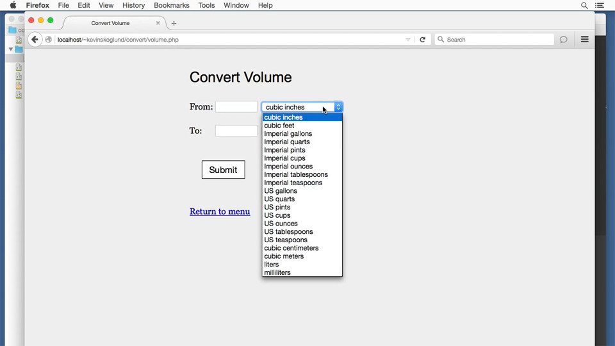Image resolution: width=615 pixels, height=346 pixels.
Task: Click the magnifier icon in the search box
Action: tap(441, 39)
